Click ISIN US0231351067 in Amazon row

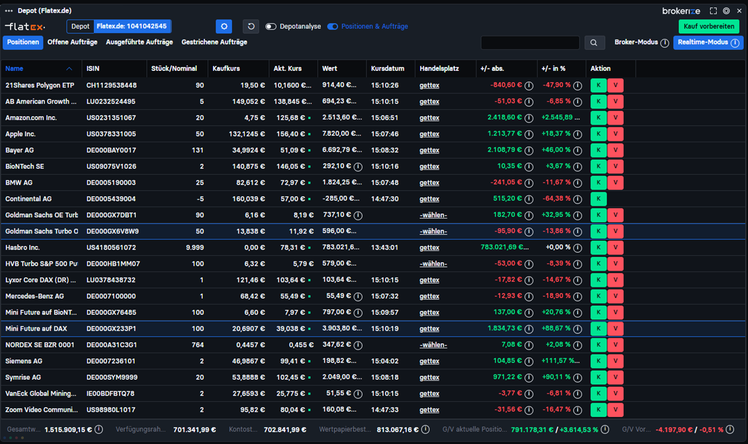point(111,118)
